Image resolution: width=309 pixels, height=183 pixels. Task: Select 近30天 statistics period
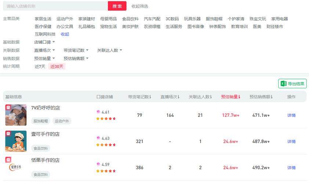tap(57, 66)
